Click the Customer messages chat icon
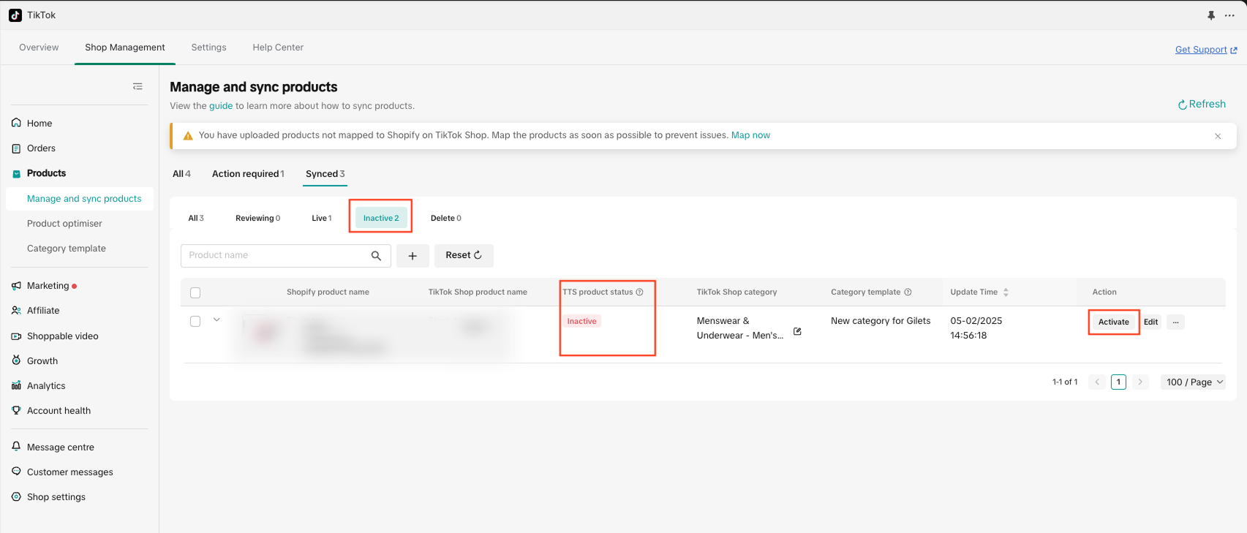Screen dimensions: 1247x533 coord(16,472)
